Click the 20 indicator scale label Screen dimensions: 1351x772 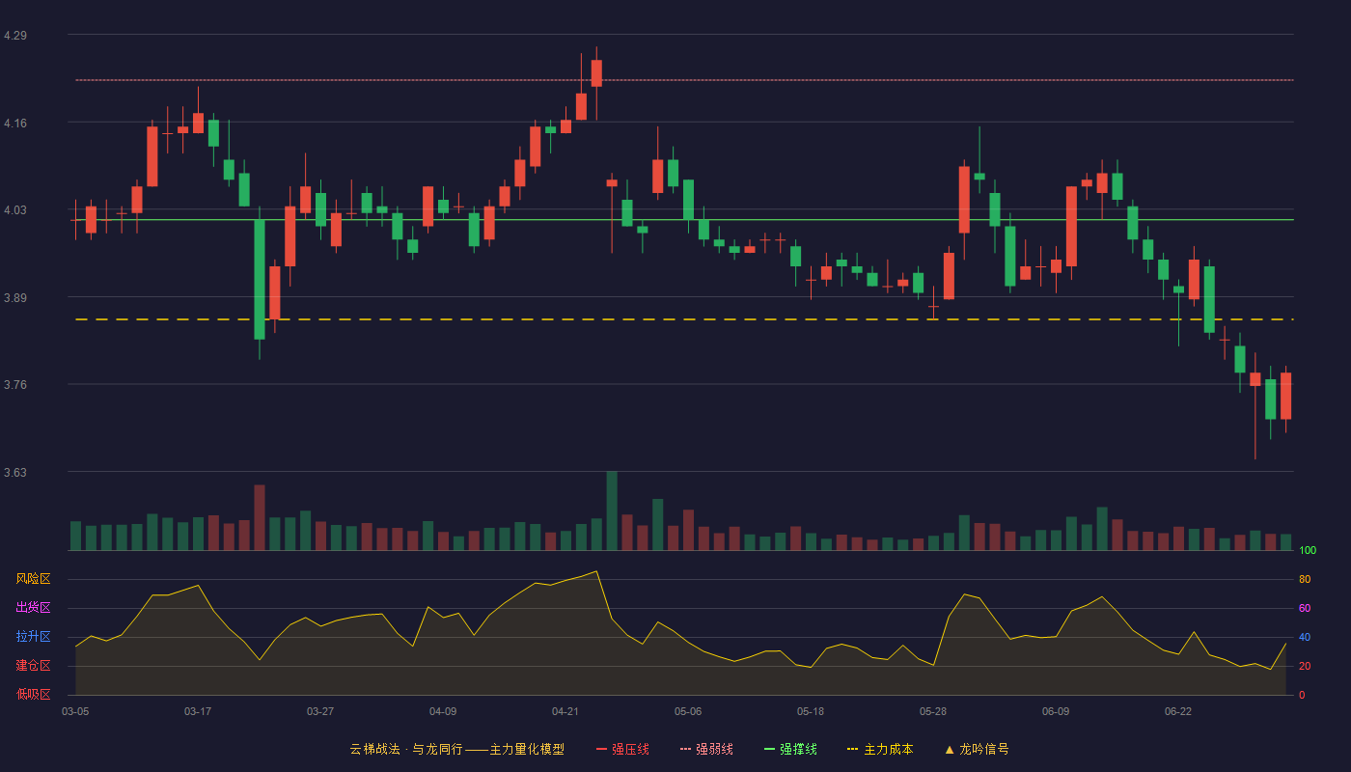click(1305, 666)
